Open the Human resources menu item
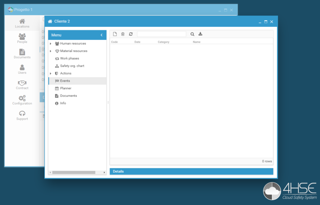The image size is (320, 205). coord(73,43)
